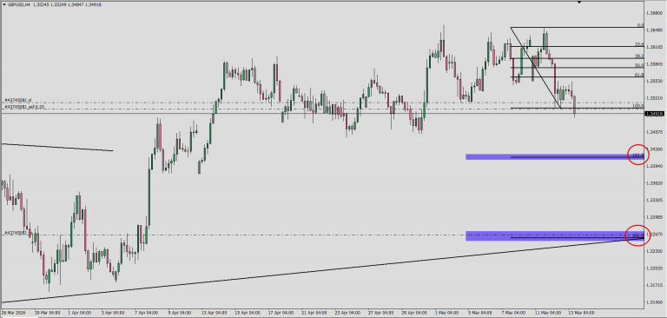
Task: Click the 5 May 04:00 time label
Action: 479,312
